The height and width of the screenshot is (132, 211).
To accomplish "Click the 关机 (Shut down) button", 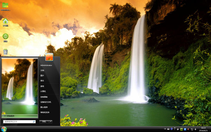I will pyautogui.click(x=44, y=122).
